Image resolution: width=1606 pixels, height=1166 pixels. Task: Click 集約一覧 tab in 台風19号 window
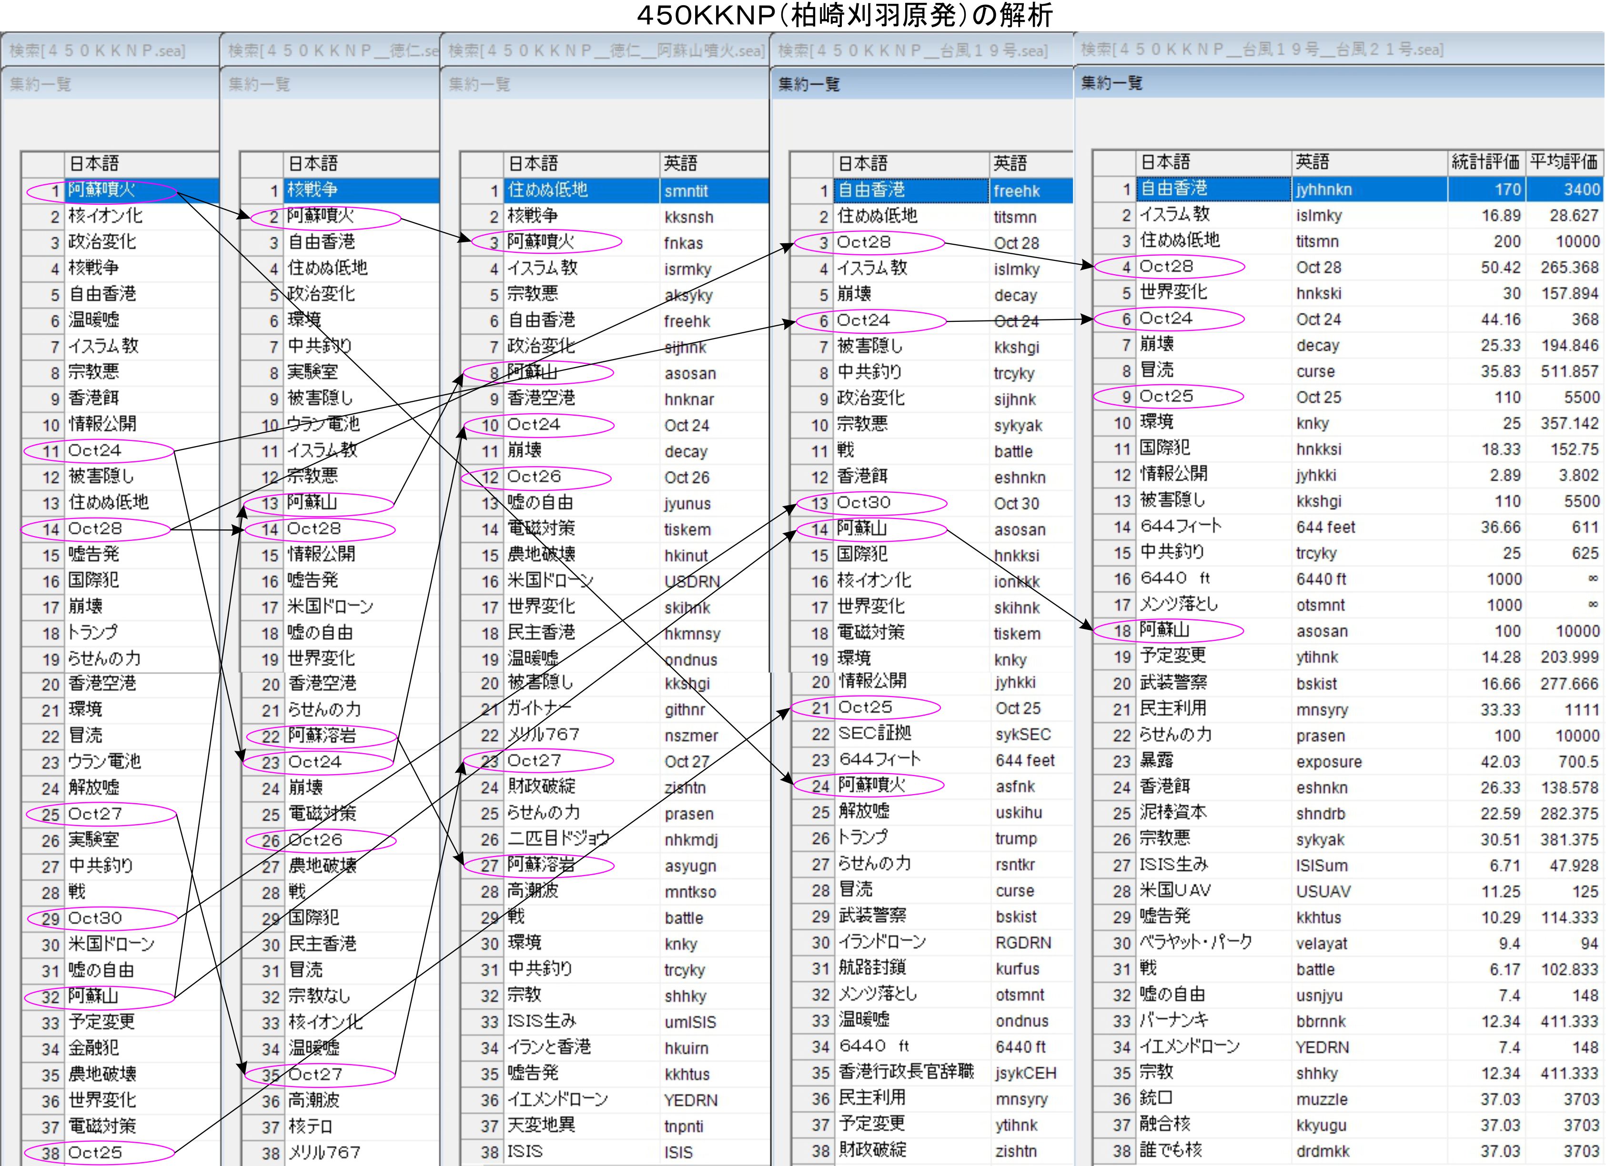pos(808,85)
